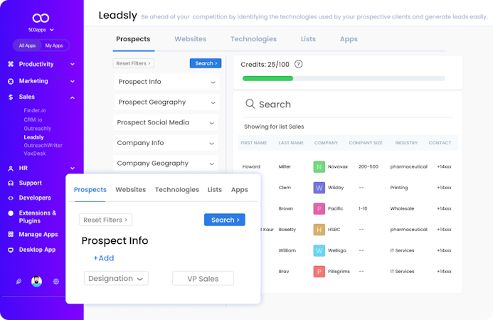The width and height of the screenshot is (493, 320).
Task: Collapse the Sales menu chevron
Action: tap(73, 97)
